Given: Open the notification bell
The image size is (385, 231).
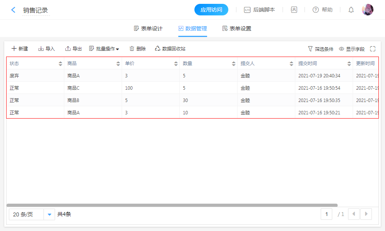Looking at the screenshot, I should [351, 10].
